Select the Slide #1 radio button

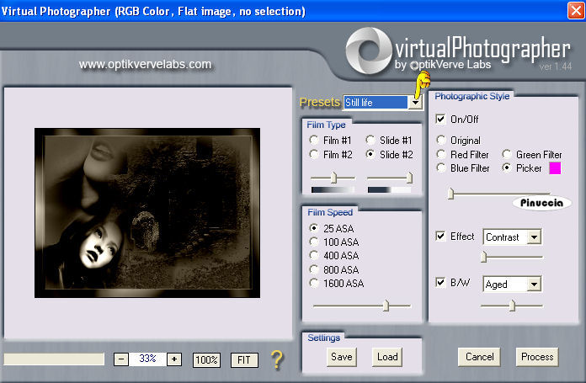[370, 140]
